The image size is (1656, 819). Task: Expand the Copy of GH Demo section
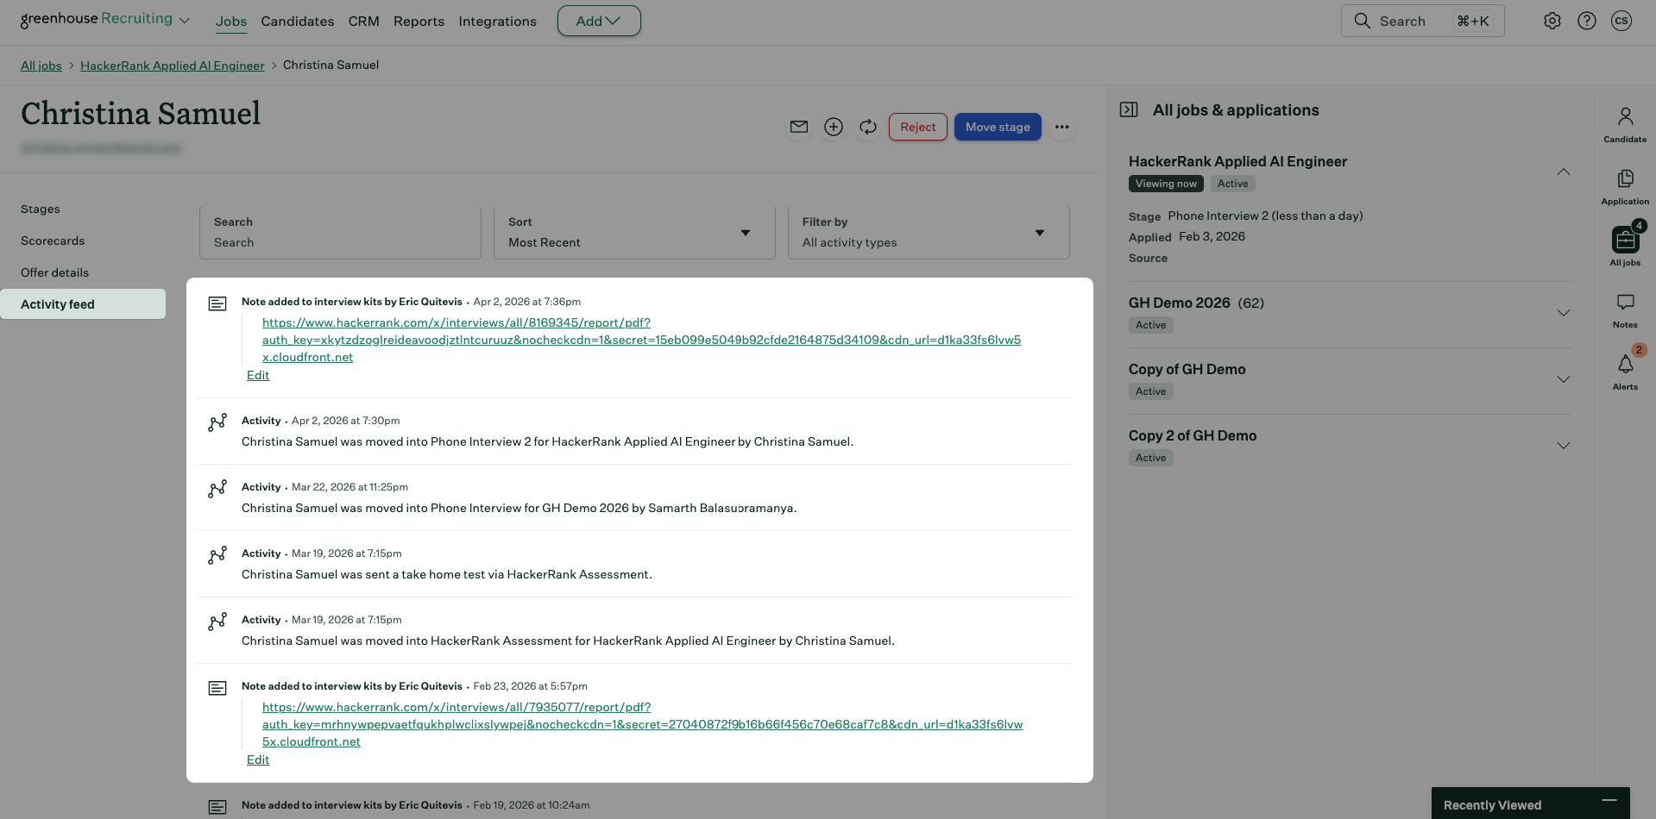tap(1563, 379)
